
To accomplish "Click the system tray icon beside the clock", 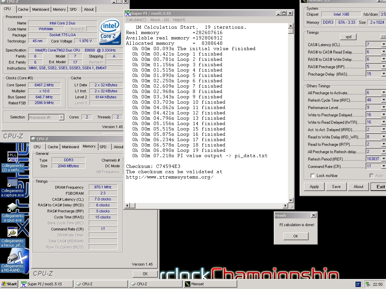I will (368, 284).
